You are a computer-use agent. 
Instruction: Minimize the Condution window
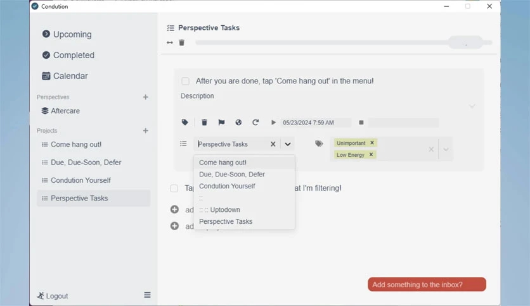[446, 6]
